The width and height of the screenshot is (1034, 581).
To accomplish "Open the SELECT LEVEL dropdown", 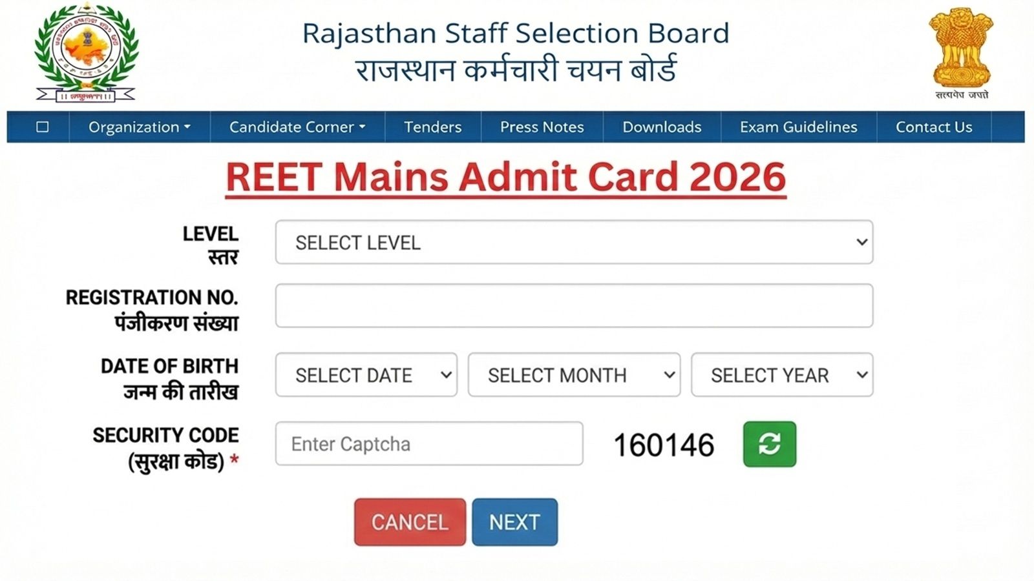I will pyautogui.click(x=575, y=242).
